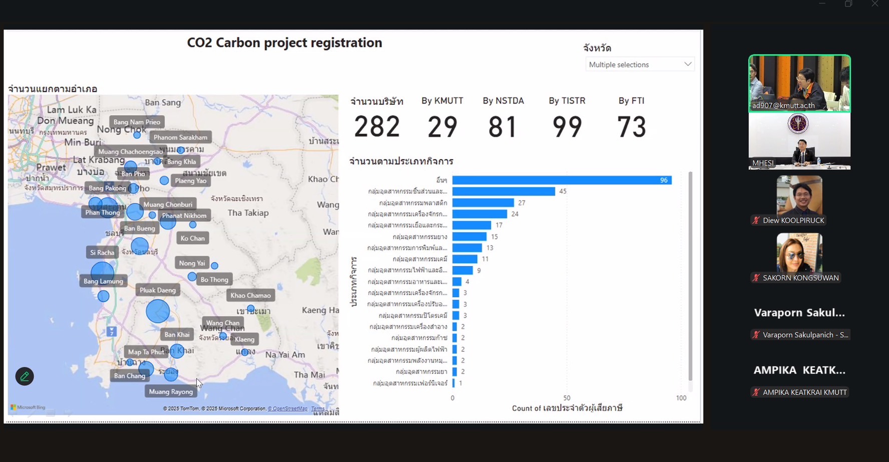The width and height of the screenshot is (889, 462).
Task: Select the chart bar valued 45
Action: pos(503,191)
